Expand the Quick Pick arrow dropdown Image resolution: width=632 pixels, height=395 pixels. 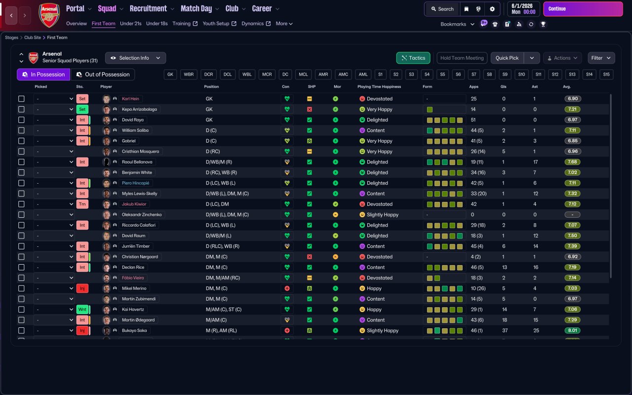click(532, 58)
